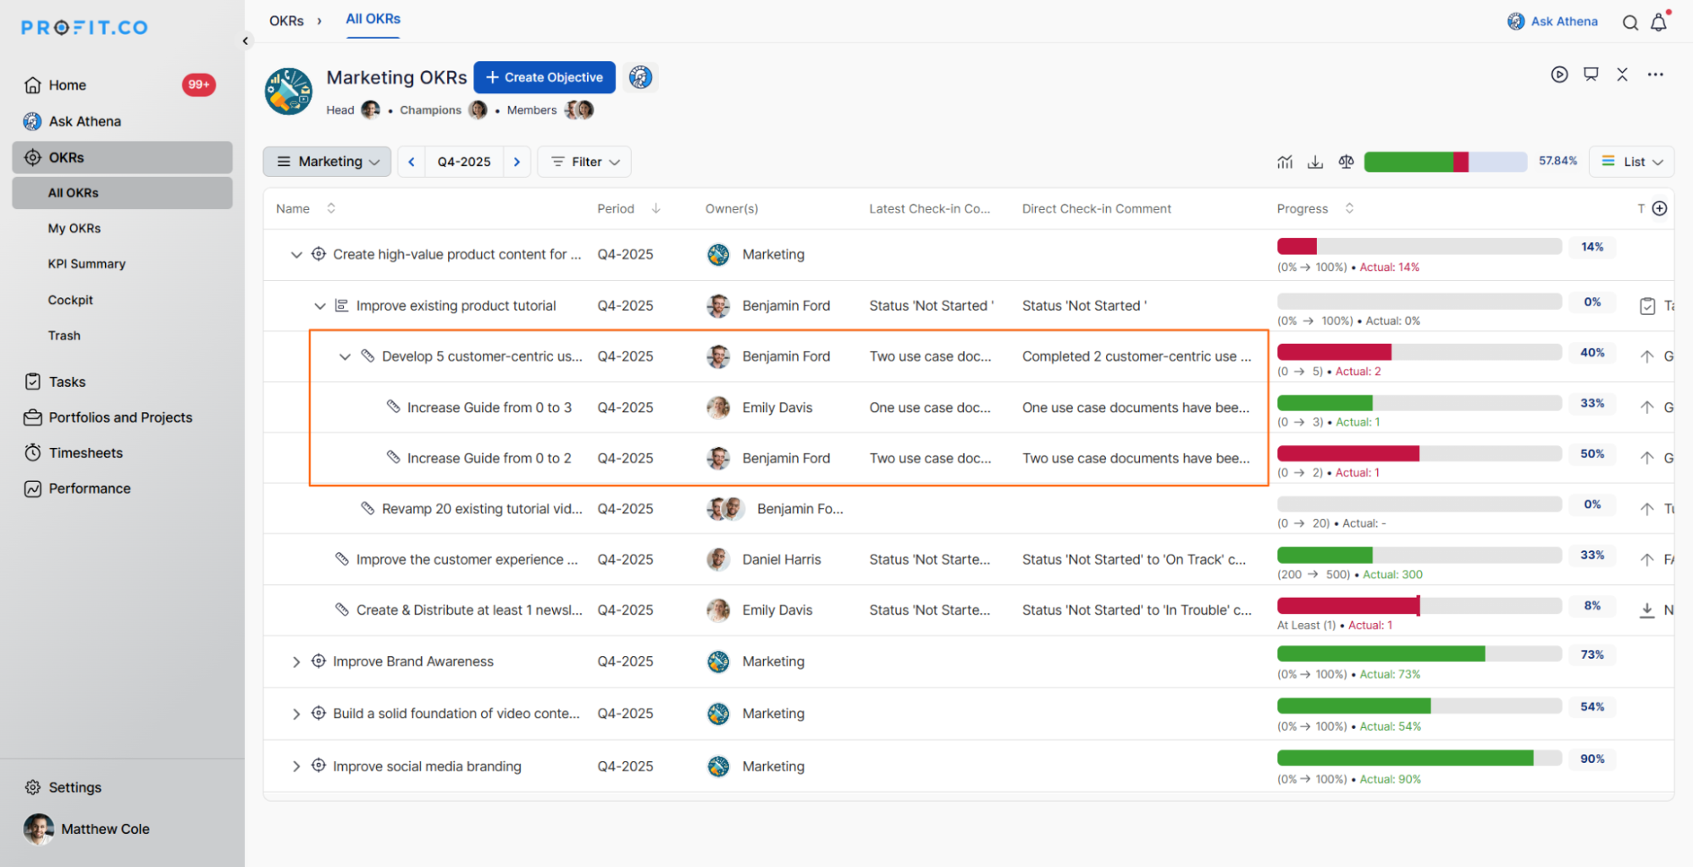Open KPI Summary in the sidebar
Screen dimensions: 1693x867
[x=86, y=264]
